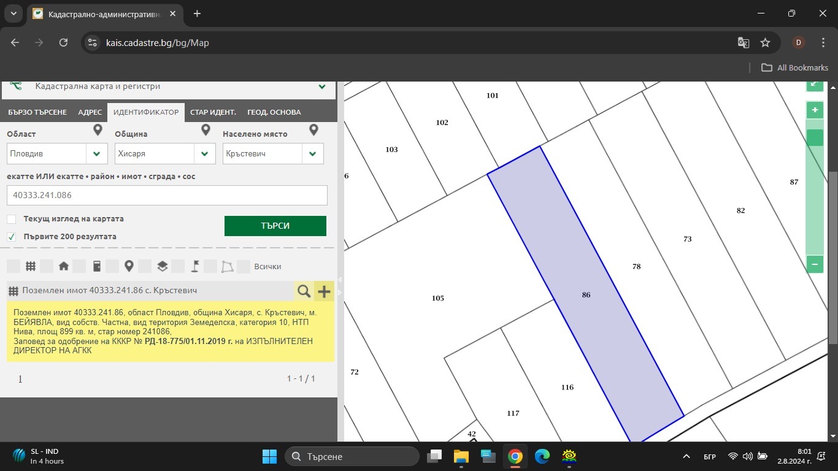Viewport: 838px width, 471px height.
Task: Click the flag geodetic point filter icon
Action: click(195, 266)
